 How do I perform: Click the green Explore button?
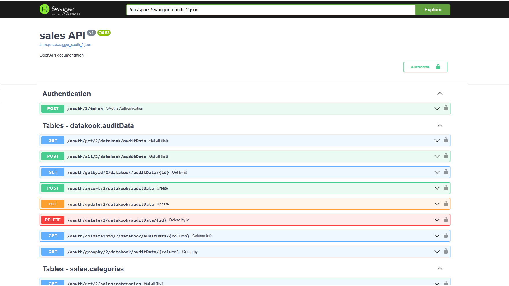tap(433, 10)
